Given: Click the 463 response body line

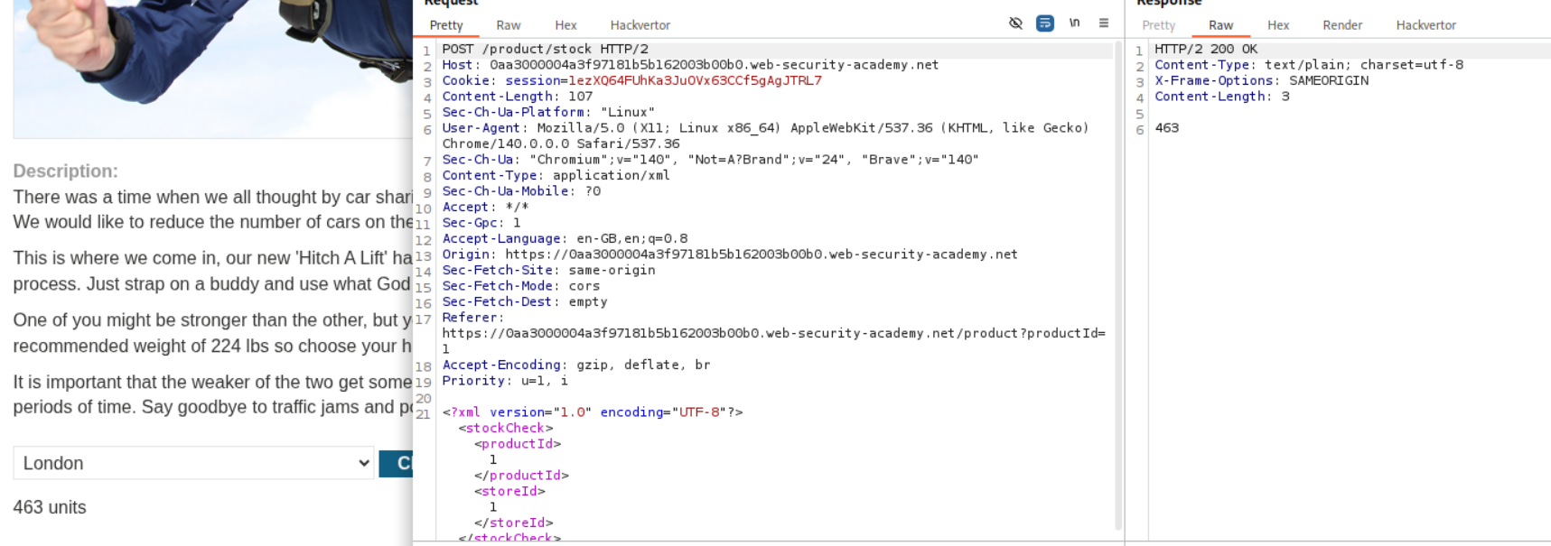Looking at the screenshot, I should tap(1166, 128).
